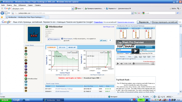Open the Файл menu
The image size is (182, 102).
(x=3, y=5)
